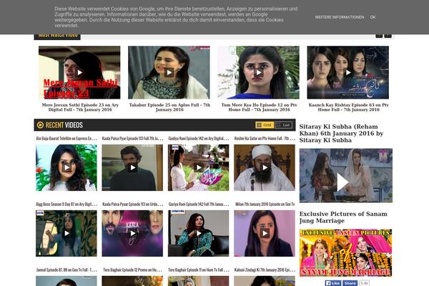This screenshot has height=286, width=429.
Task: Open WEITERE INFORMATIONEN cookie link
Action: pos(339,17)
